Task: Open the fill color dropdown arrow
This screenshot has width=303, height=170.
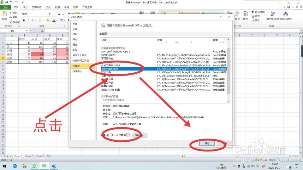Action: [x=50, y=20]
